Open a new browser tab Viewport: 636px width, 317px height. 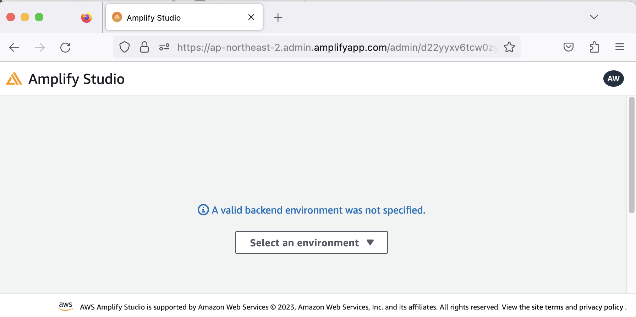(278, 17)
